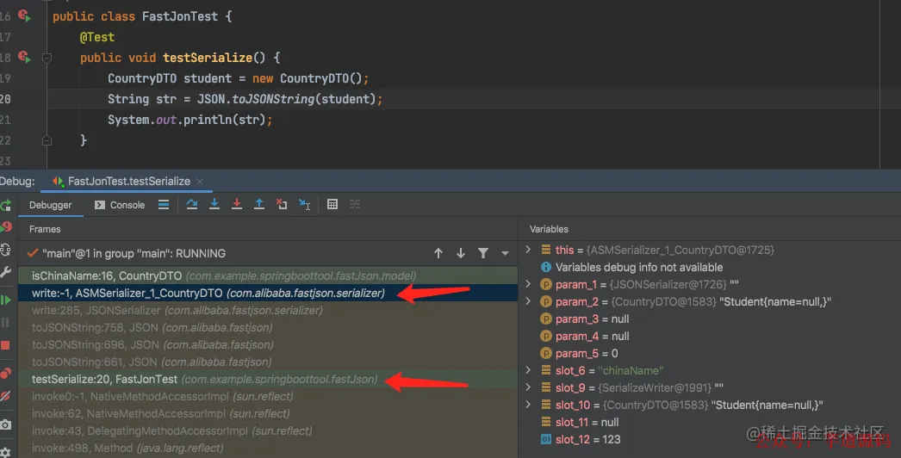Click the run gutter icon beside testSerialize method
901x458 pixels.
pyautogui.click(x=23, y=57)
